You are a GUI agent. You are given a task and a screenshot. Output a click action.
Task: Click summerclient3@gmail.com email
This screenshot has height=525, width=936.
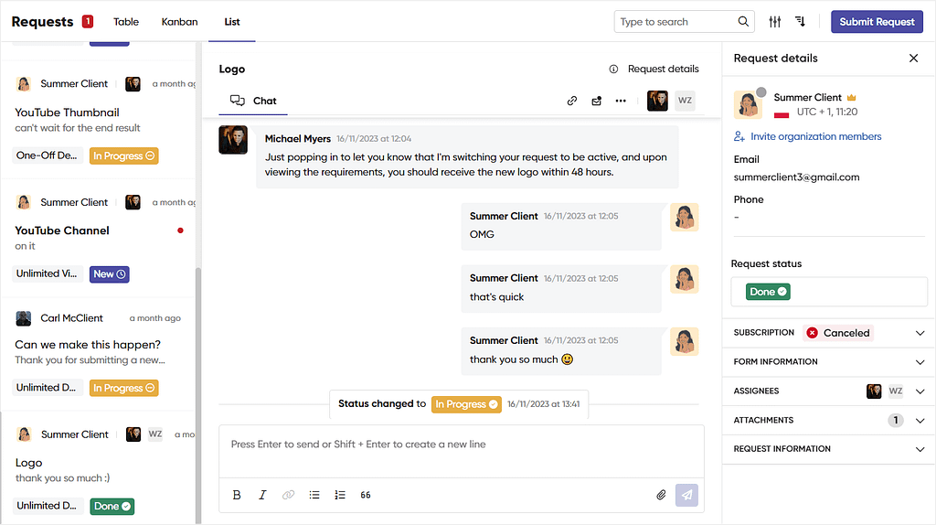pyautogui.click(x=796, y=177)
